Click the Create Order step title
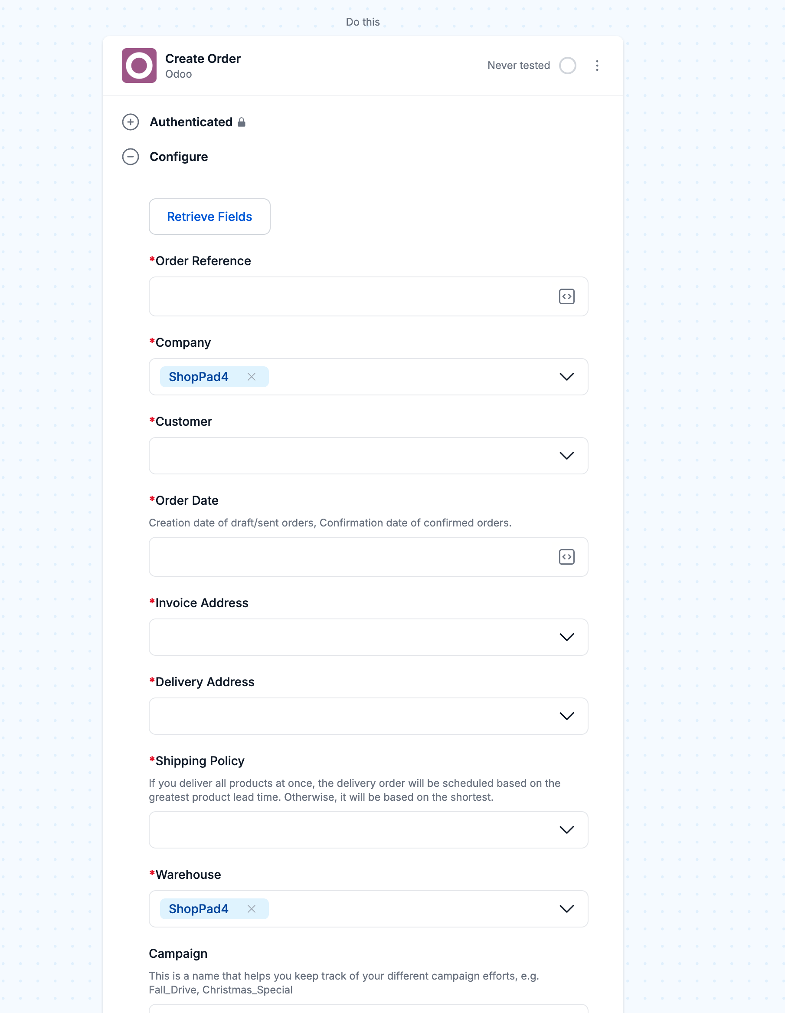Screen dimensions: 785x1013 (203, 59)
